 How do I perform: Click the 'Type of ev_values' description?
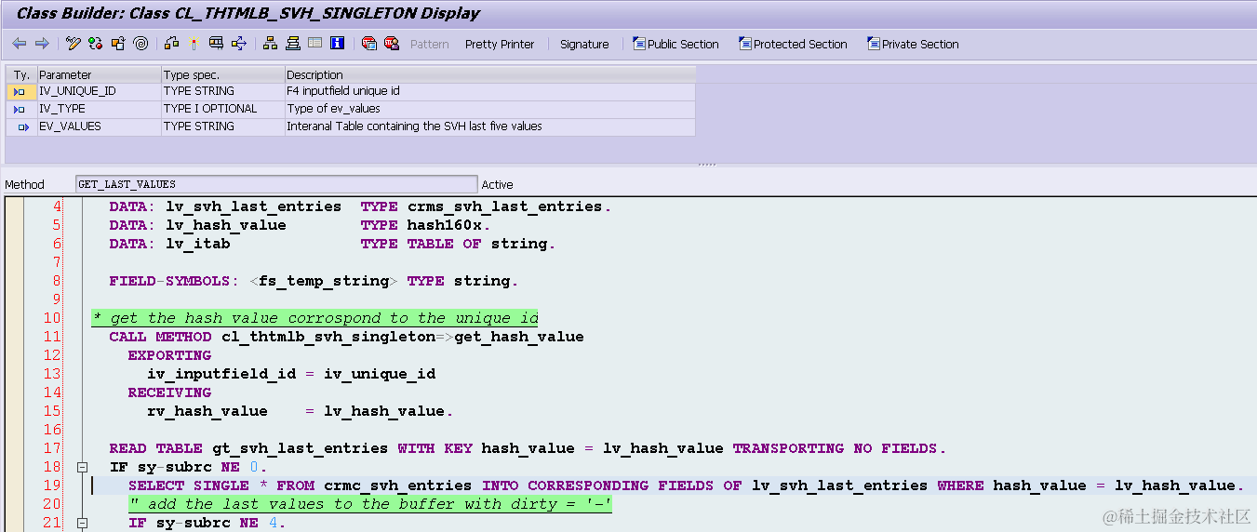pyautogui.click(x=489, y=109)
